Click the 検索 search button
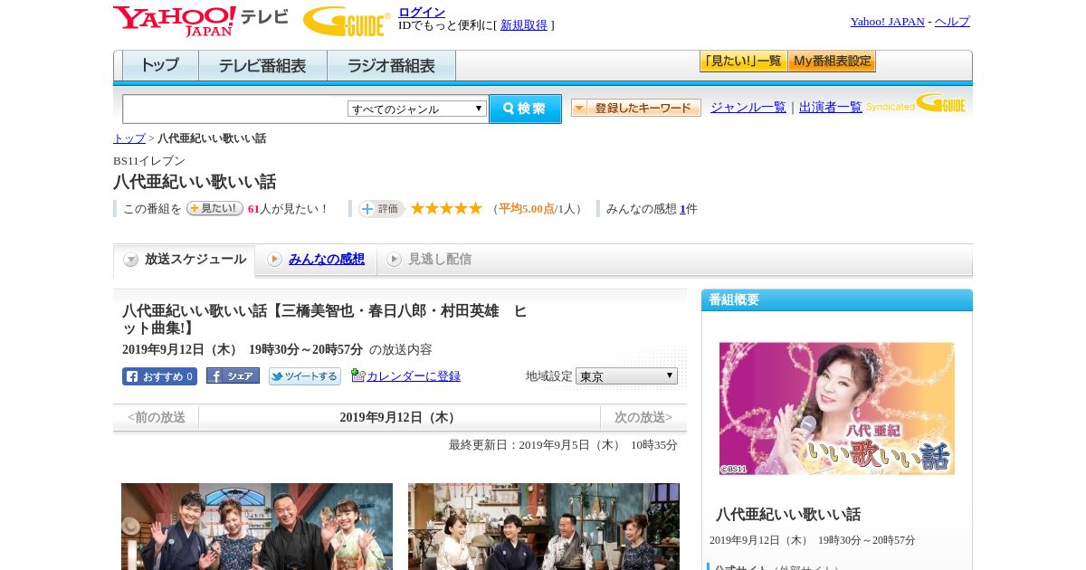The height and width of the screenshot is (570, 1086). click(525, 109)
